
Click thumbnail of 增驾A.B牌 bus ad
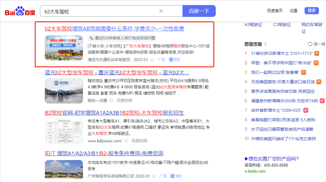click(x=64, y=48)
